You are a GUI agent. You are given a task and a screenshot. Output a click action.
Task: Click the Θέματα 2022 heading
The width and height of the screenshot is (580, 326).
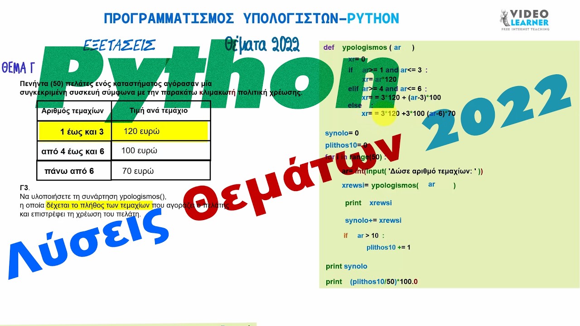point(262,45)
